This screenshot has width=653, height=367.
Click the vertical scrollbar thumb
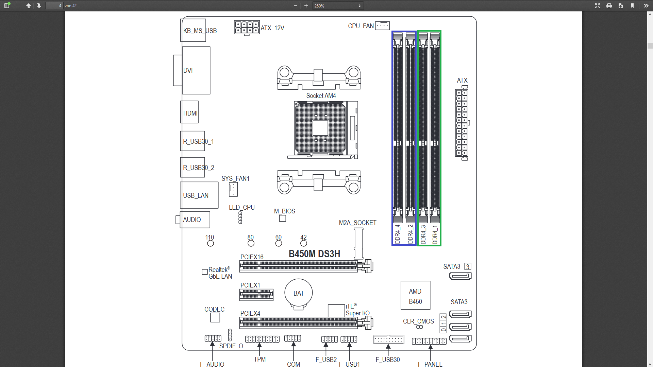[x=650, y=46]
